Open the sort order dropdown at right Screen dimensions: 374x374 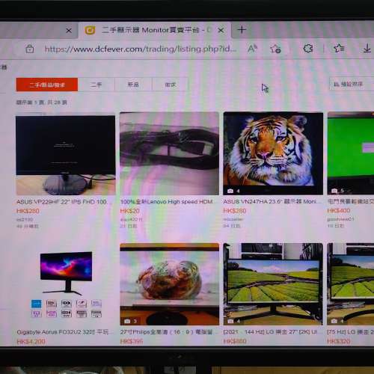pos(351,85)
